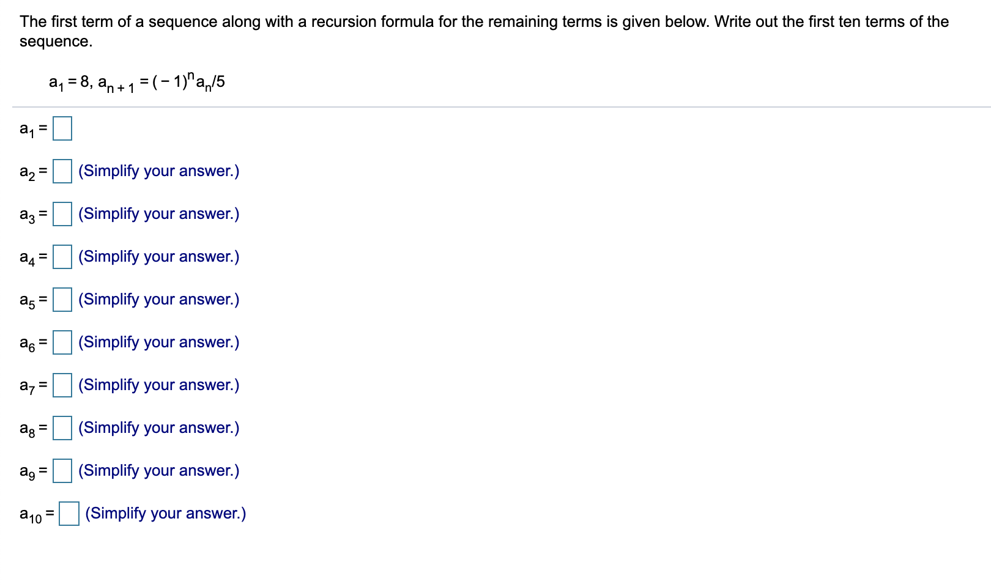The image size is (991, 587).
Task: Click the a9 answer box
Action: coord(62,471)
